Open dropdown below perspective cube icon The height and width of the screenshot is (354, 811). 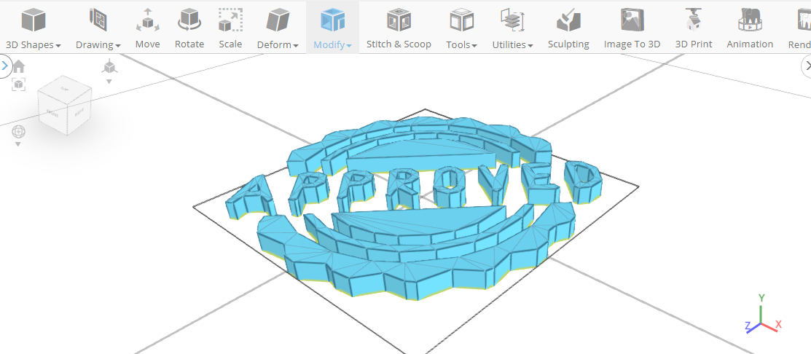click(x=109, y=81)
